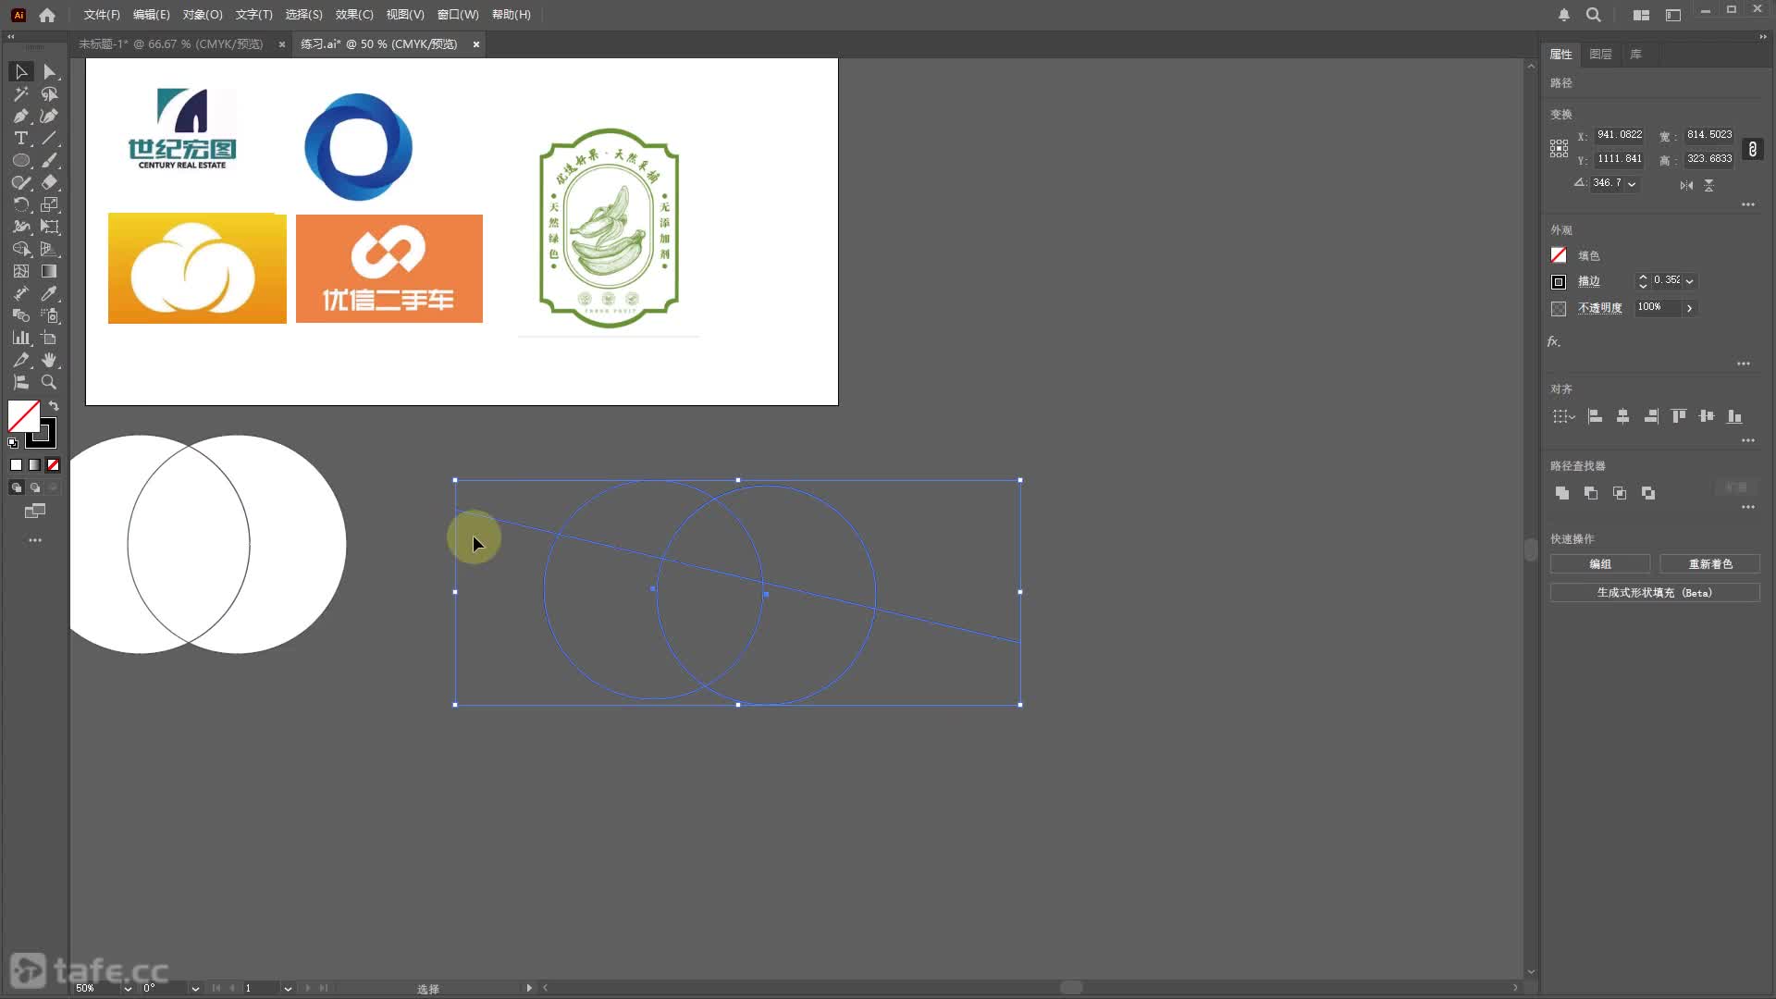1776x999 pixels.
Task: Enable Draw Normal mode
Action: click(x=16, y=487)
